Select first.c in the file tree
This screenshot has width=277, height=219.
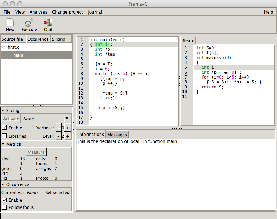(14, 47)
